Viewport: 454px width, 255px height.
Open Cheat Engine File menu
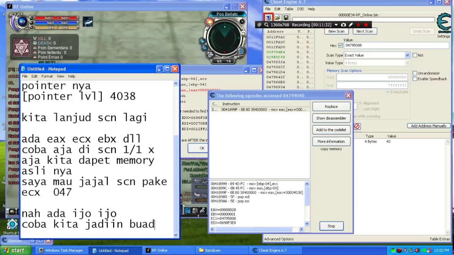[x=268, y=9]
